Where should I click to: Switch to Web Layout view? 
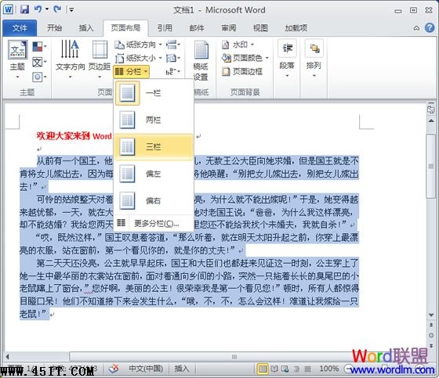pyautogui.click(x=285, y=369)
